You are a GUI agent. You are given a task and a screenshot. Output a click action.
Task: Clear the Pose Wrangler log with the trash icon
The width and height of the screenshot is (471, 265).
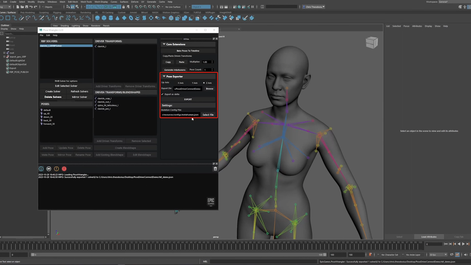[215, 169]
